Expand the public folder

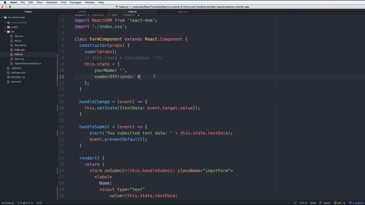[5, 27]
